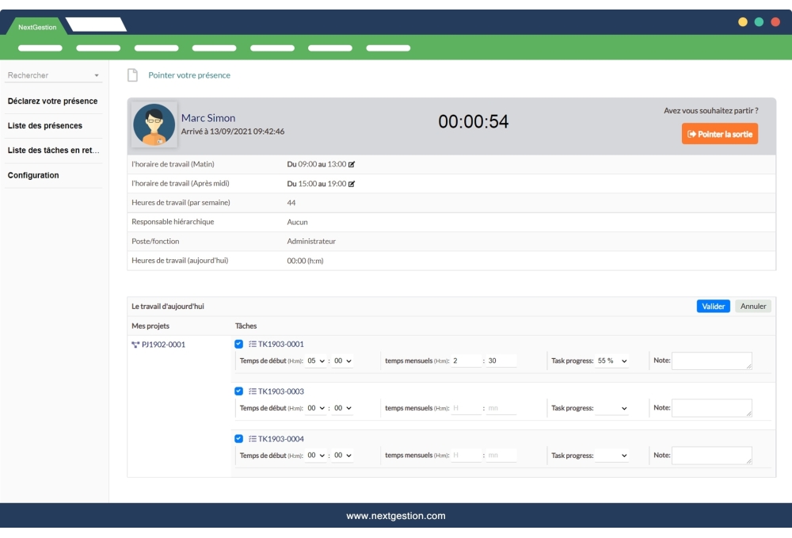The width and height of the screenshot is (792, 538).
Task: Open the Task progress selector for TK1903-0004
Action: click(x=612, y=456)
